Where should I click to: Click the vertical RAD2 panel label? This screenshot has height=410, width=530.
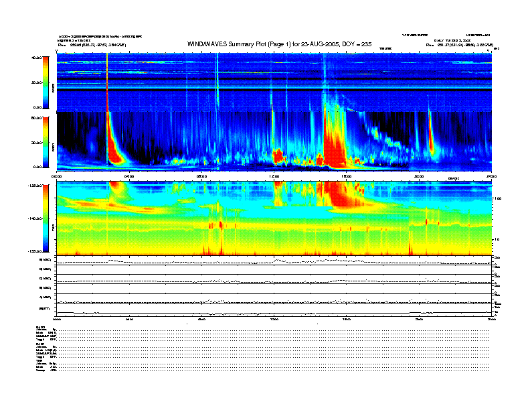pyautogui.click(x=53, y=88)
